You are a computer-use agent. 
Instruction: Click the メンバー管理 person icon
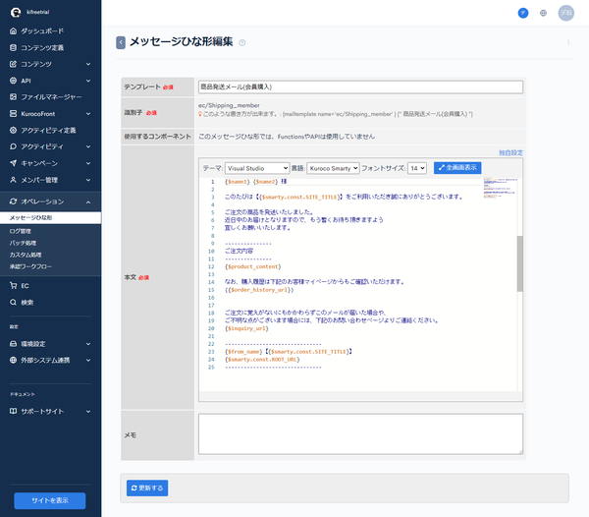click(13, 180)
